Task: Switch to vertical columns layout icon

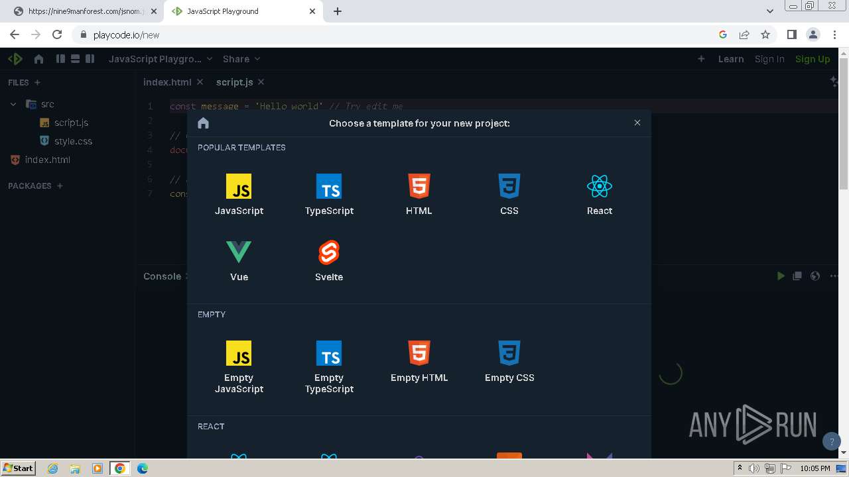Action: (60, 59)
